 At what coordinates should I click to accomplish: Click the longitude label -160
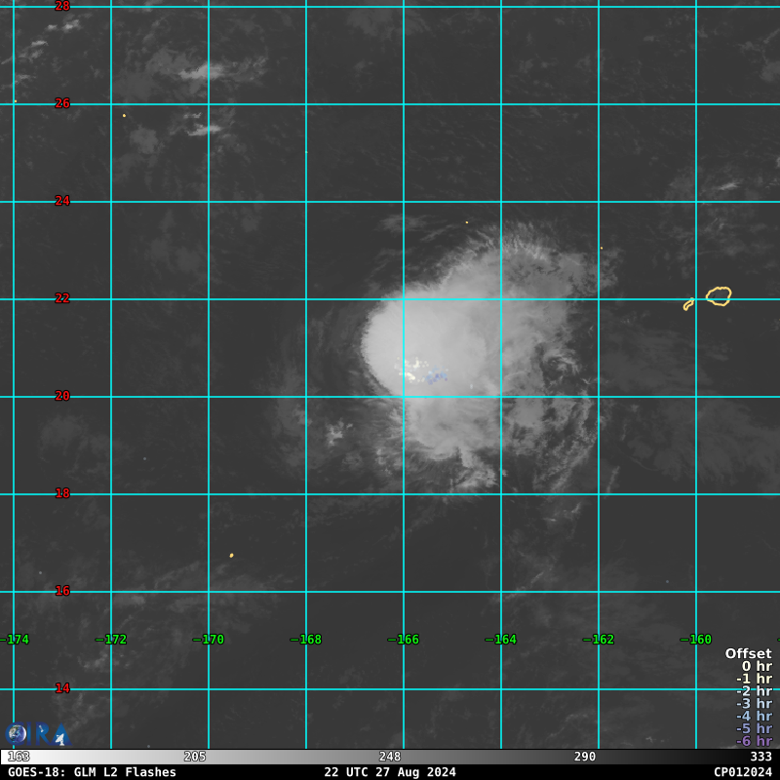696,640
